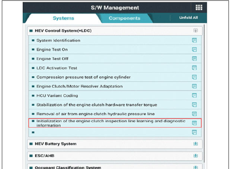The height and width of the screenshot is (169, 230).
Task: Select Engine Test Off
Action: (115, 59)
